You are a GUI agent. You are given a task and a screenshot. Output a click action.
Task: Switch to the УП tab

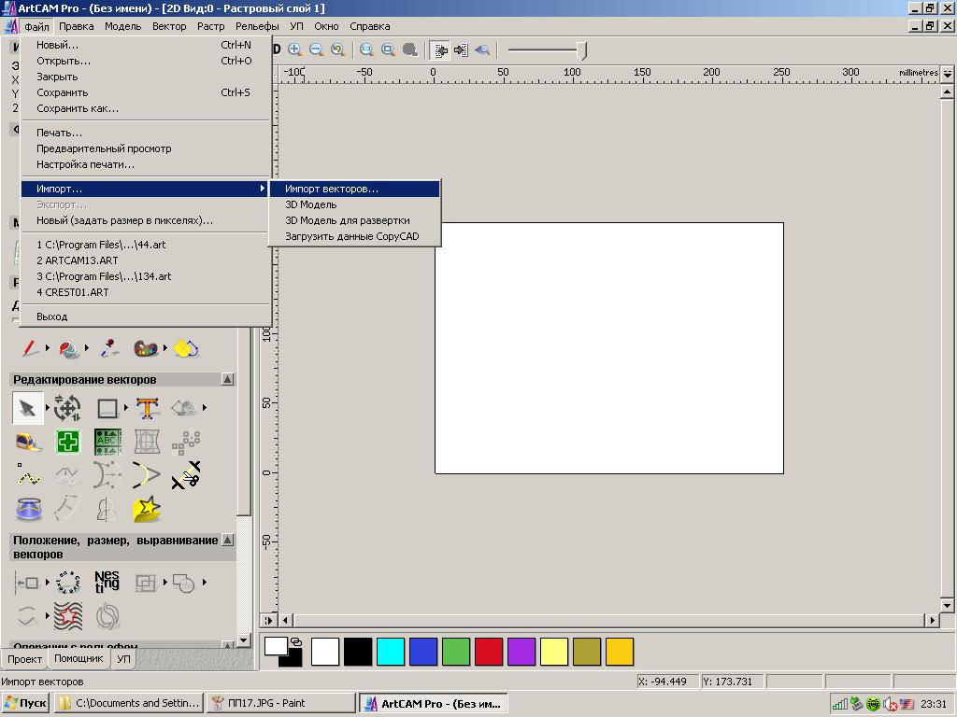123,659
